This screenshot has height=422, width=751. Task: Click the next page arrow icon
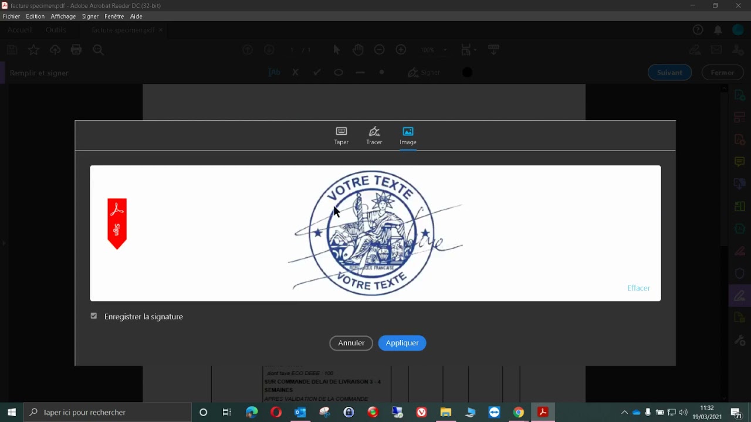pos(269,50)
